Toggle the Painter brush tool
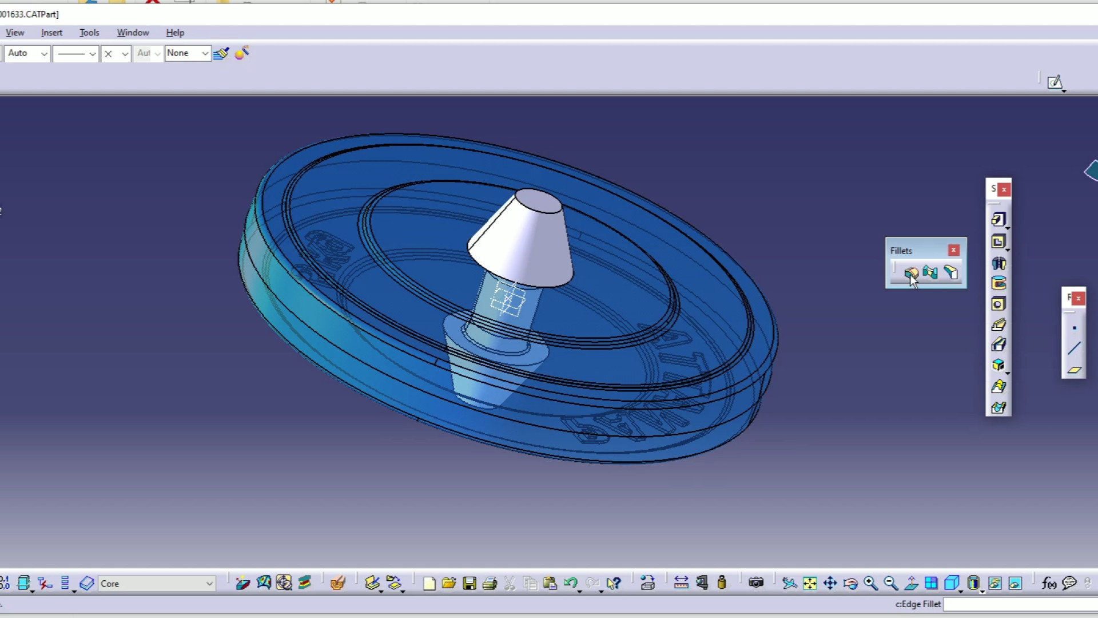Screen dimensions: 1098x618 [221, 53]
